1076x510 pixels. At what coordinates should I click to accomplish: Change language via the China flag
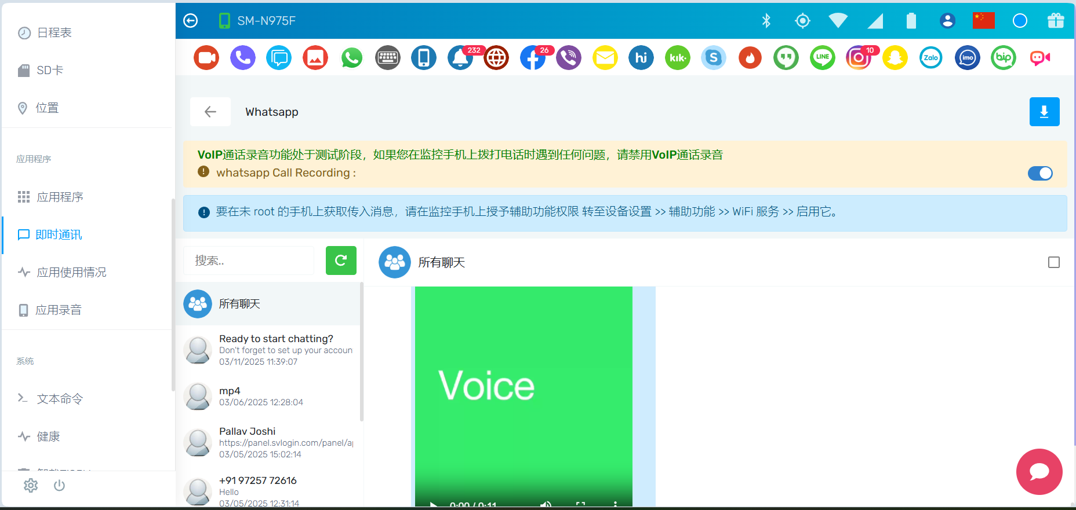pos(984,21)
